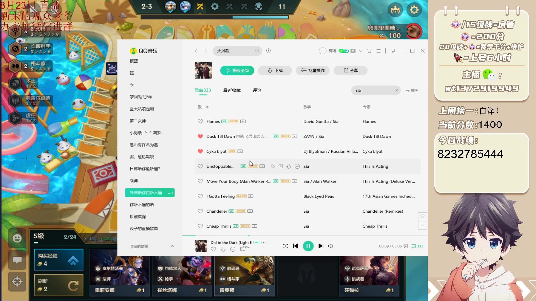Open playlist 梦回9岁那年
Viewport: 536px width, 301px height.
pyautogui.click(x=141, y=97)
